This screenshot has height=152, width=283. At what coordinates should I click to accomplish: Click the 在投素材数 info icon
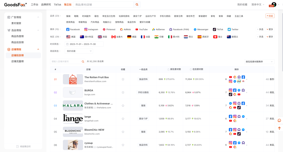point(191,69)
